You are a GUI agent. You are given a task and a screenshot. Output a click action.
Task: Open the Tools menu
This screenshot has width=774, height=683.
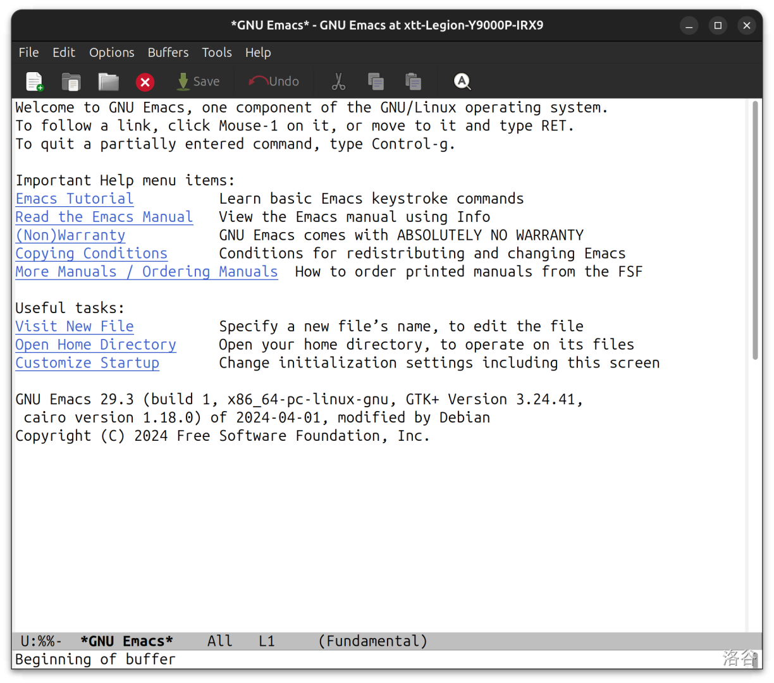click(216, 52)
